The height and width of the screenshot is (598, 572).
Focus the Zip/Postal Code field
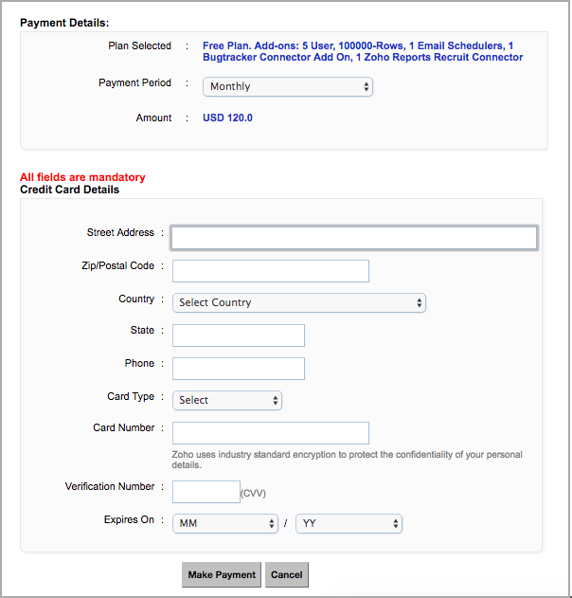270,271
